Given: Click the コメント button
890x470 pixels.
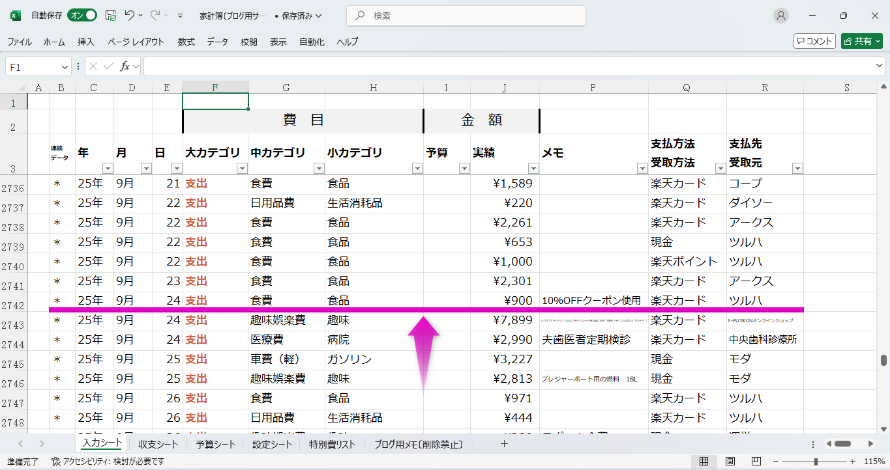Looking at the screenshot, I should [x=814, y=41].
